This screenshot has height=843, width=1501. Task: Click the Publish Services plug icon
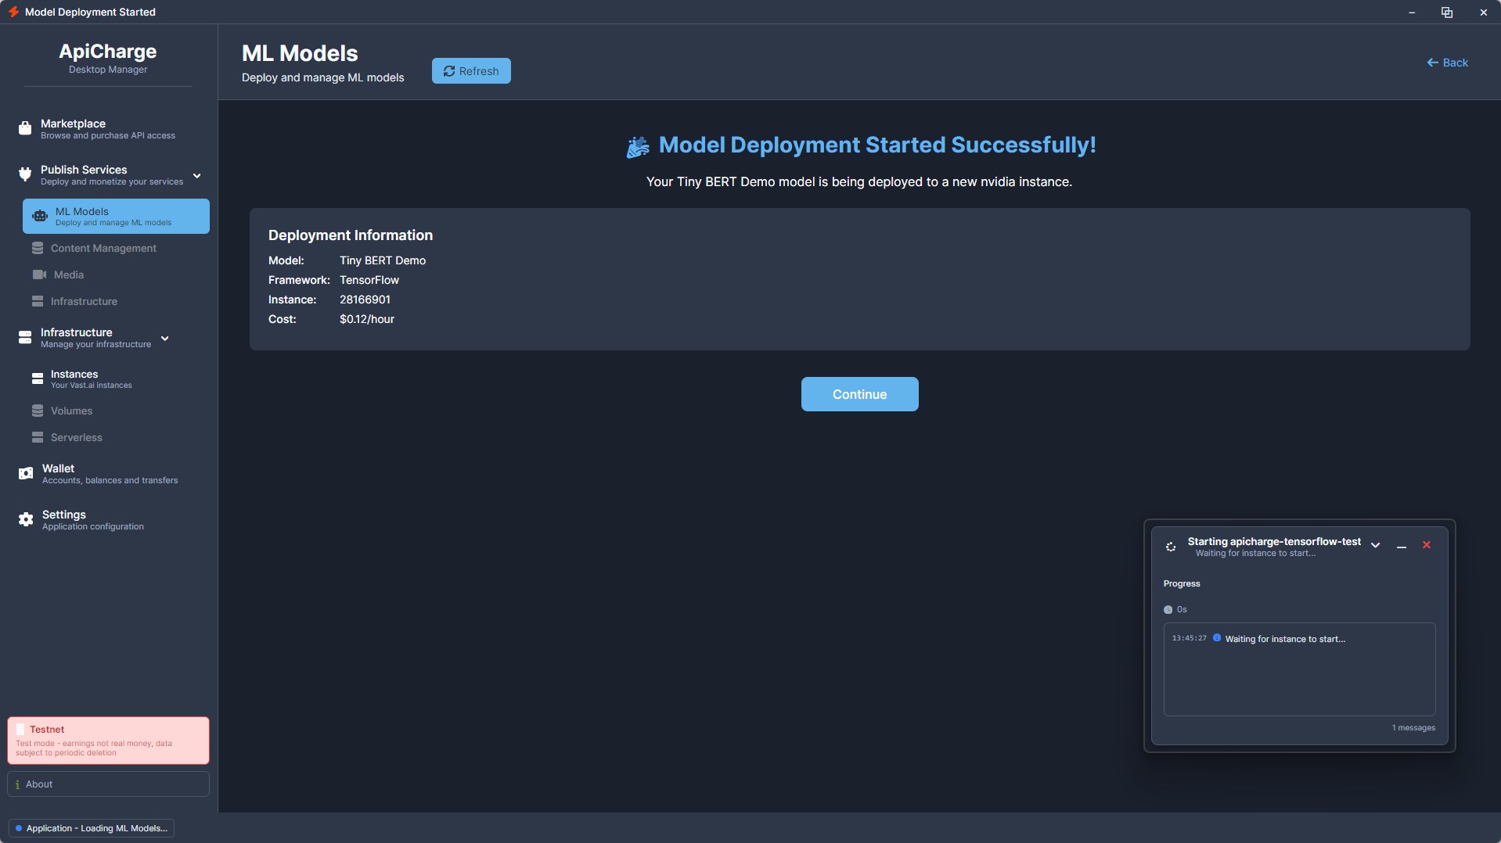(x=24, y=174)
